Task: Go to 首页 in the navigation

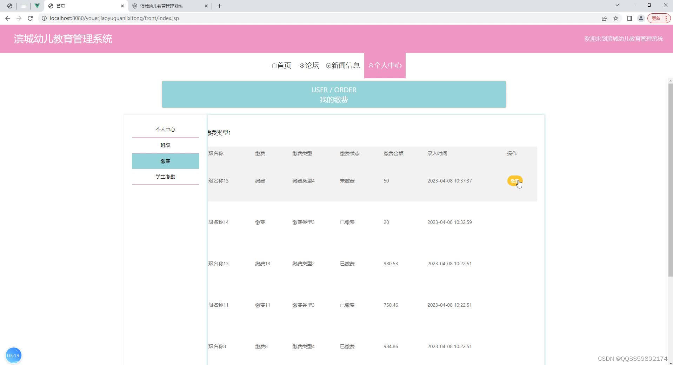Action: (281, 66)
